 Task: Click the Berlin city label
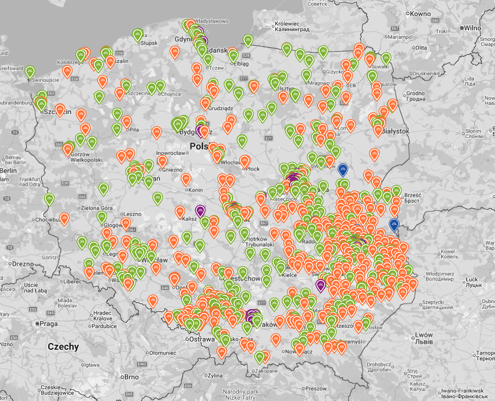coord(8,171)
